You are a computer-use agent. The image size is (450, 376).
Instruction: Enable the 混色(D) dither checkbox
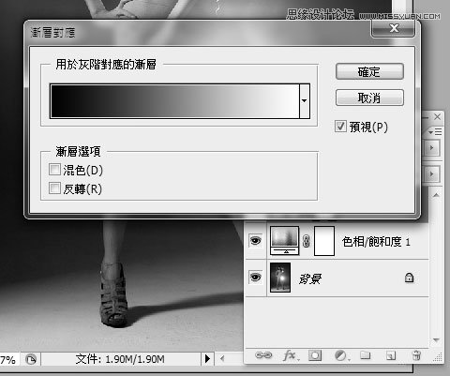coord(54,170)
